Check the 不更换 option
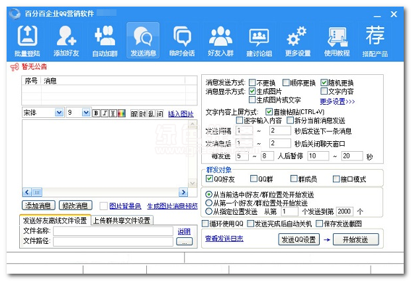411x281 pixels. pos(252,83)
